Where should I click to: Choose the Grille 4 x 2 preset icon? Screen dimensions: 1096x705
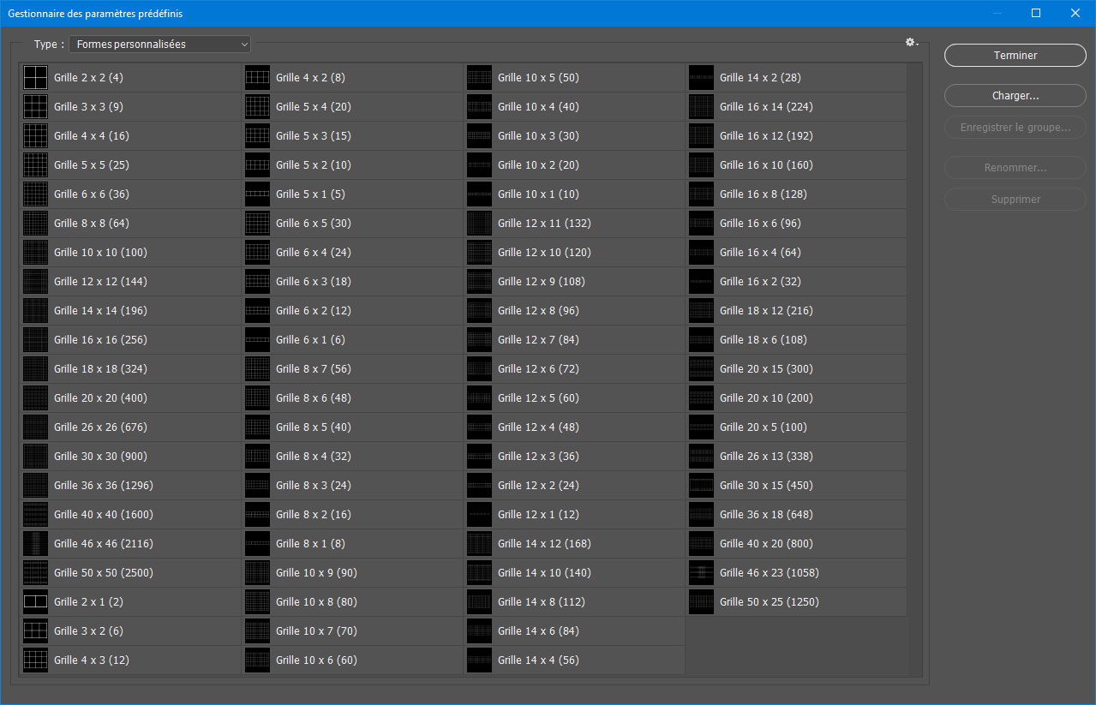click(x=257, y=78)
